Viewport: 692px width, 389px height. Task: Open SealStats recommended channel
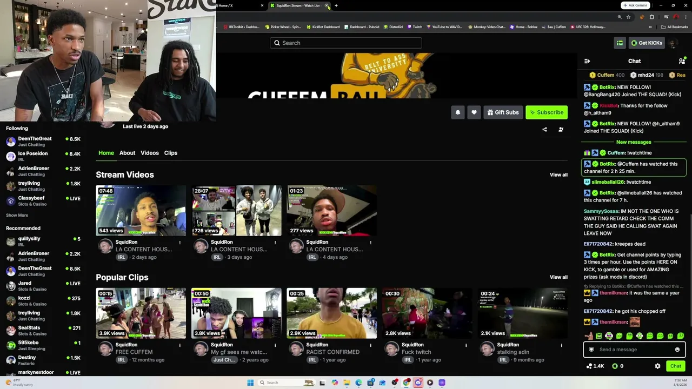pyautogui.click(x=43, y=330)
